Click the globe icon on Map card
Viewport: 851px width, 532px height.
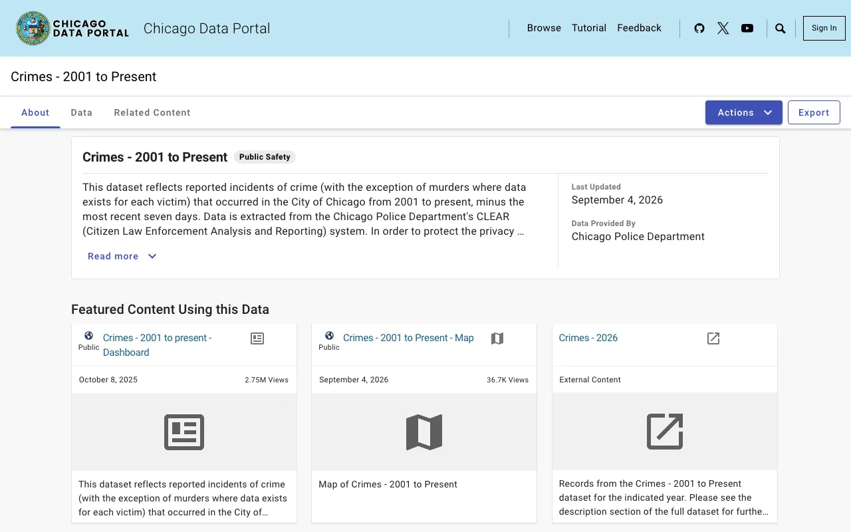329,336
